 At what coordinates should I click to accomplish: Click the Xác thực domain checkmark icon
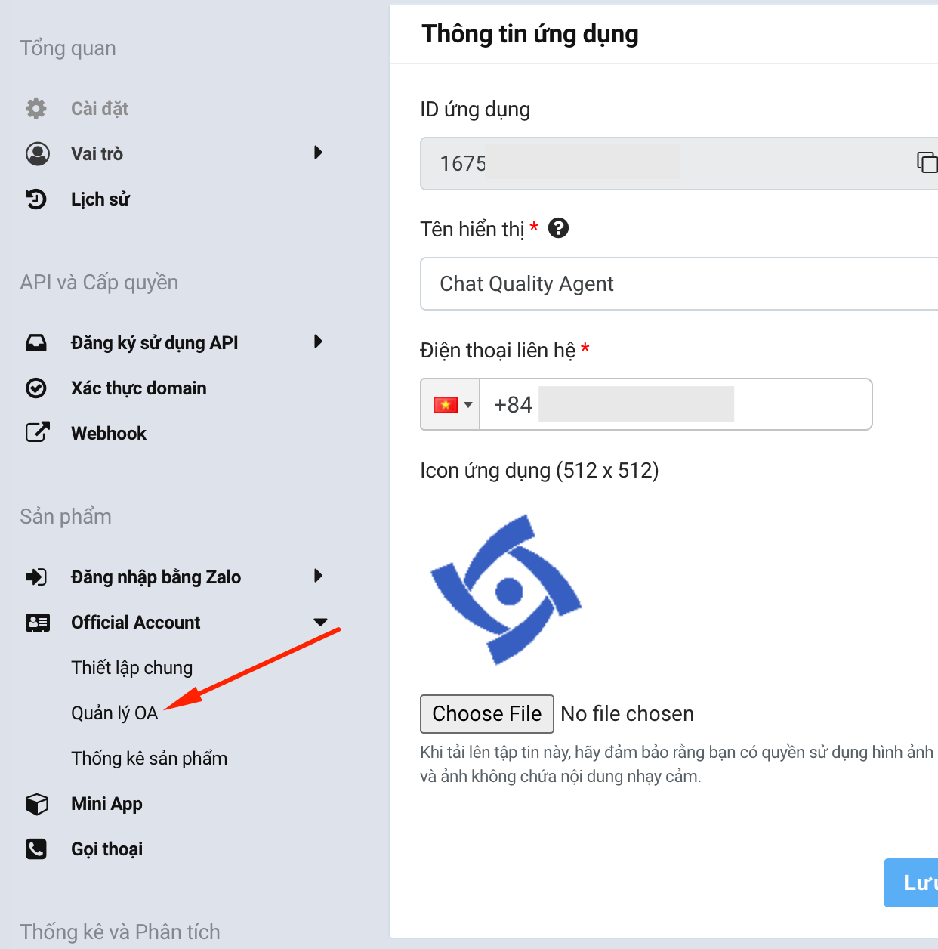[x=36, y=388]
